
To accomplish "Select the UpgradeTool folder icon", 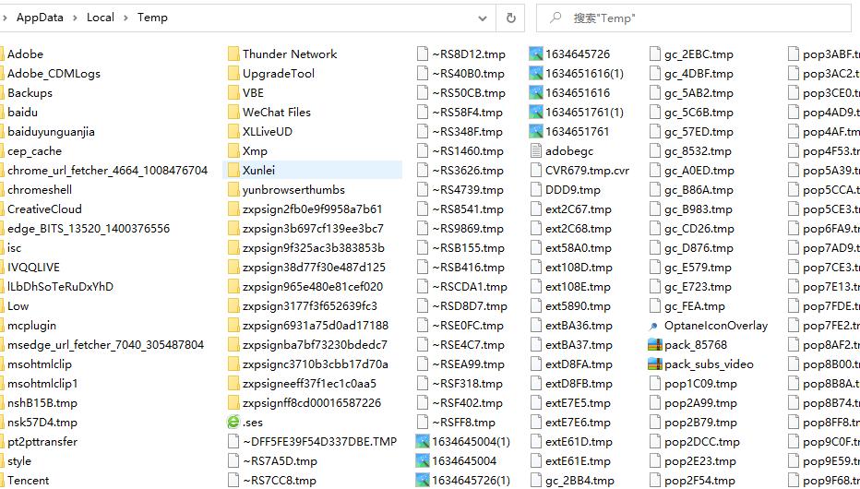I will (233, 73).
